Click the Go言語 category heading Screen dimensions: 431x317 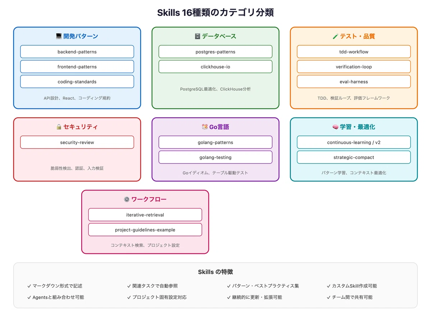point(219,127)
